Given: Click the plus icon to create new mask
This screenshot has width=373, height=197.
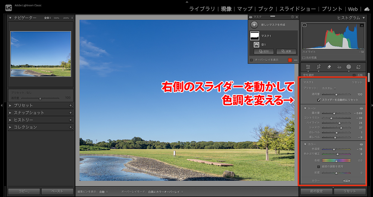Looking at the screenshot, I should (x=254, y=25).
